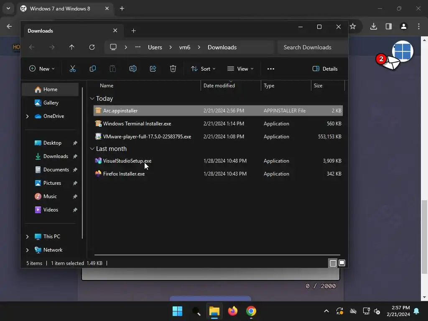Viewport: 428px width, 321px height.
Task: Toggle the Details pane
Action: [325, 69]
